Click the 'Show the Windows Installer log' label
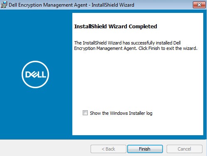This screenshot has height=156, width=207. 121,113
